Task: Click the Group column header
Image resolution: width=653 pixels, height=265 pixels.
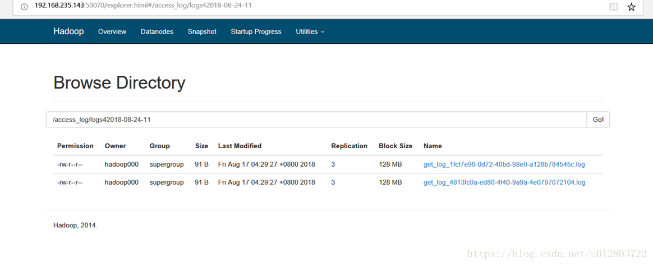Action: pyautogui.click(x=160, y=146)
